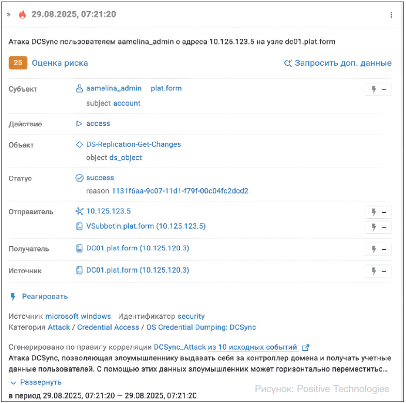Screen dimensions: 406x403
Task: Click the orange risk score badge 25
Action: (x=18, y=63)
